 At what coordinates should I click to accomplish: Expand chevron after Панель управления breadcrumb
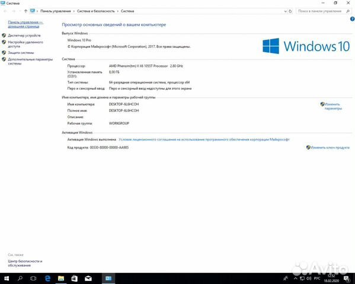click(74, 11)
